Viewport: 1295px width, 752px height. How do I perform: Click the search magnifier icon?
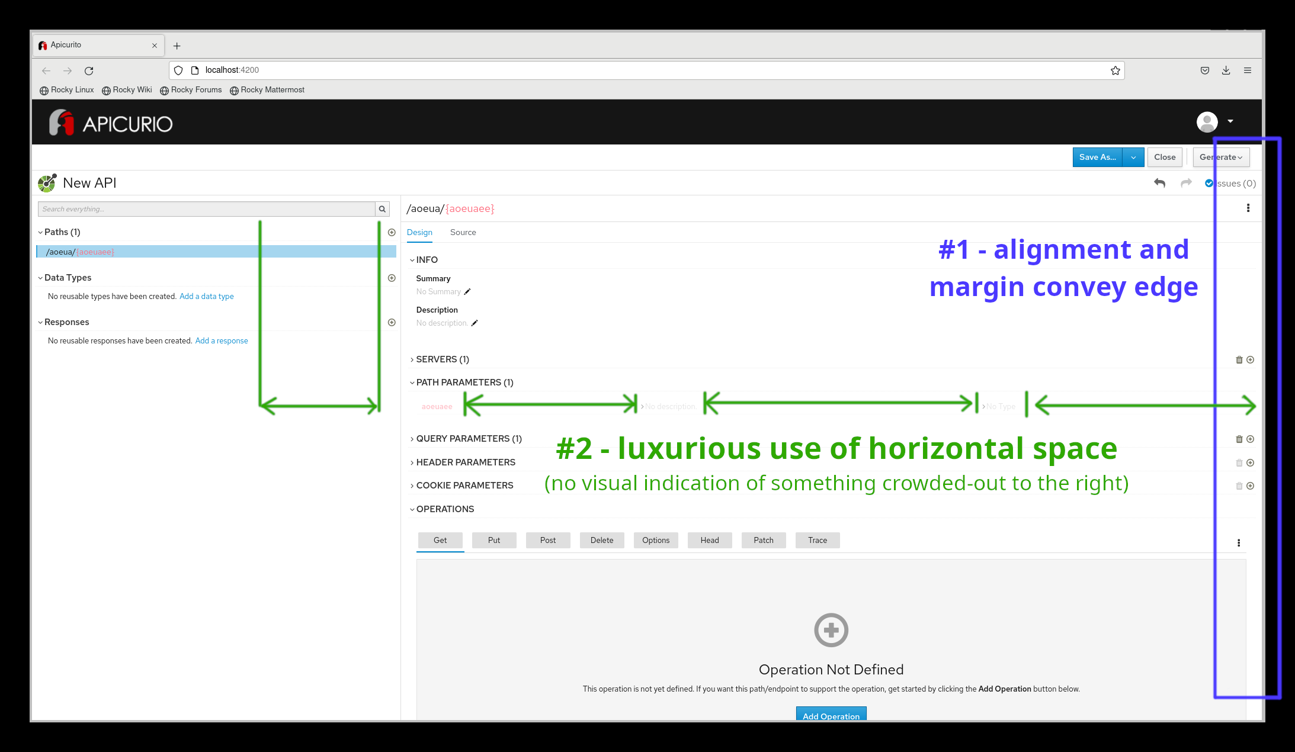(x=382, y=209)
